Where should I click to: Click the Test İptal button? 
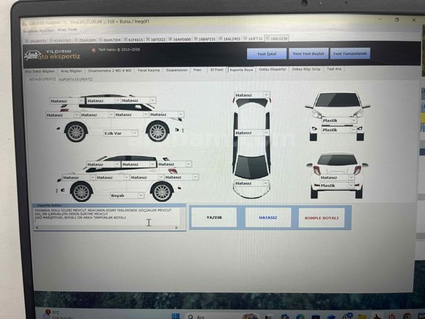pyautogui.click(x=267, y=54)
